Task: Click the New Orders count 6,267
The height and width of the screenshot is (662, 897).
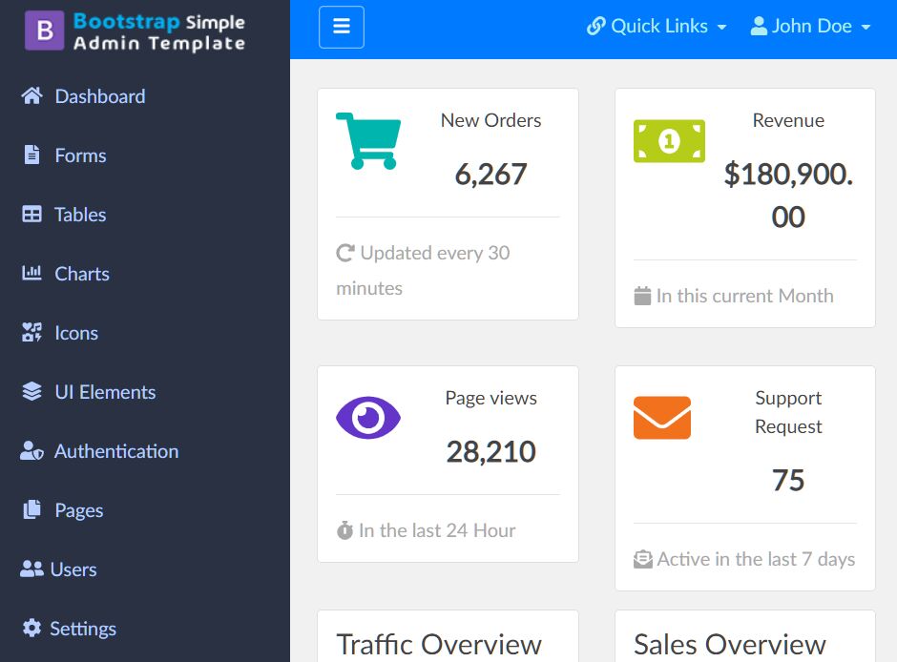Action: tap(491, 175)
